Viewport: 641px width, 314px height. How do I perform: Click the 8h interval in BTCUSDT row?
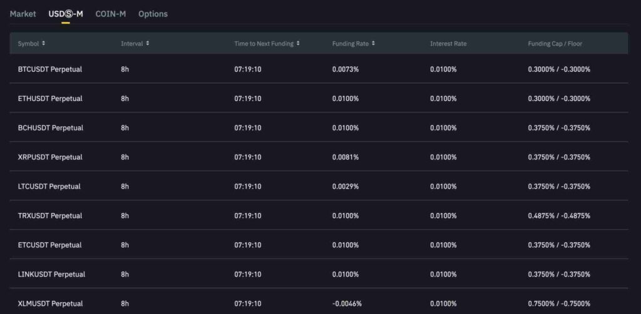click(x=125, y=69)
